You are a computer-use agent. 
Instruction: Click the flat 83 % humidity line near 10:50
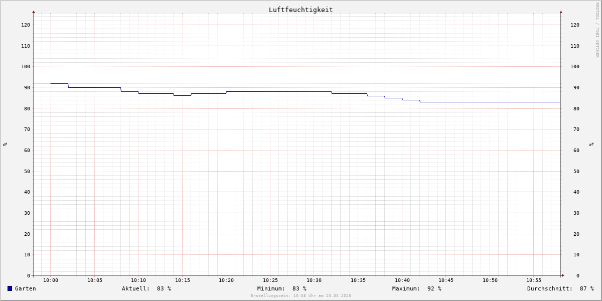tap(490, 102)
